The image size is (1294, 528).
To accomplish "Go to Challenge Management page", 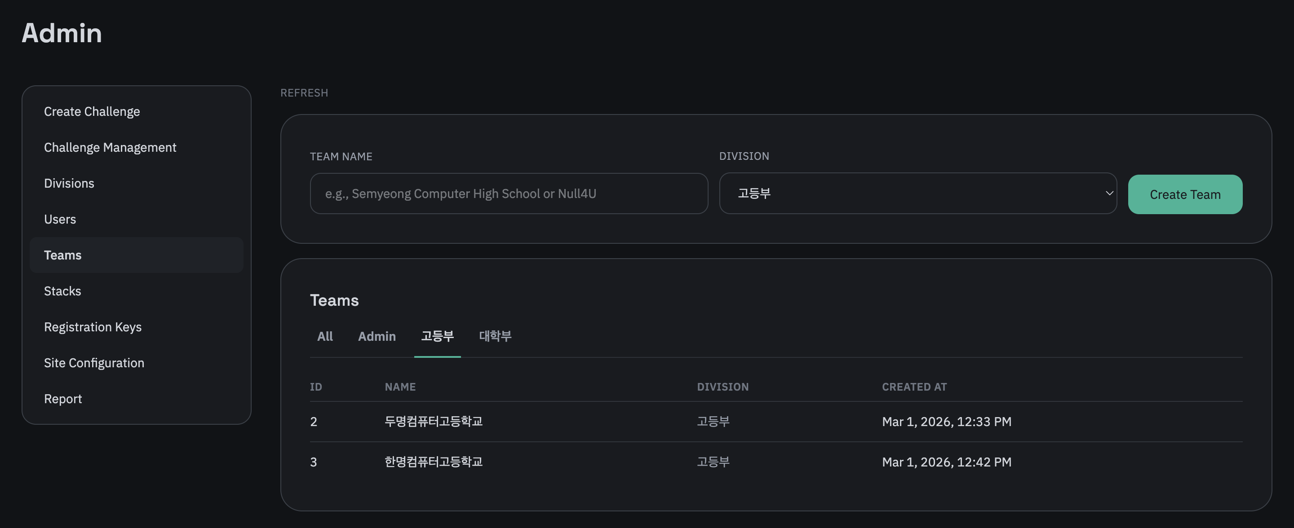I will click(110, 148).
